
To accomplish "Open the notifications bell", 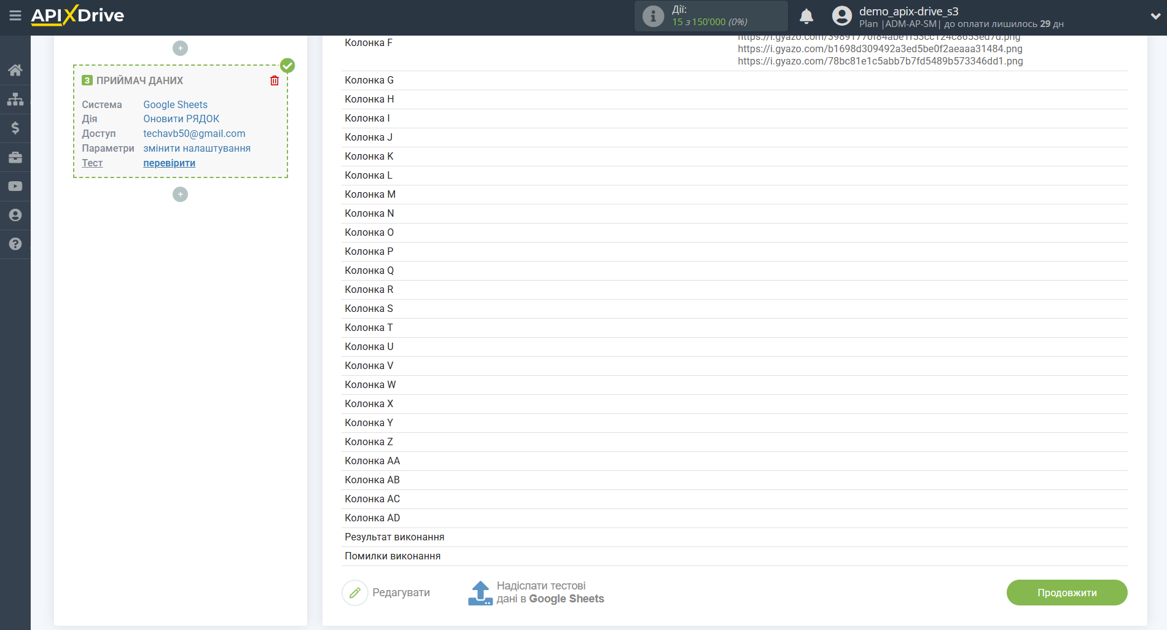I will (806, 17).
